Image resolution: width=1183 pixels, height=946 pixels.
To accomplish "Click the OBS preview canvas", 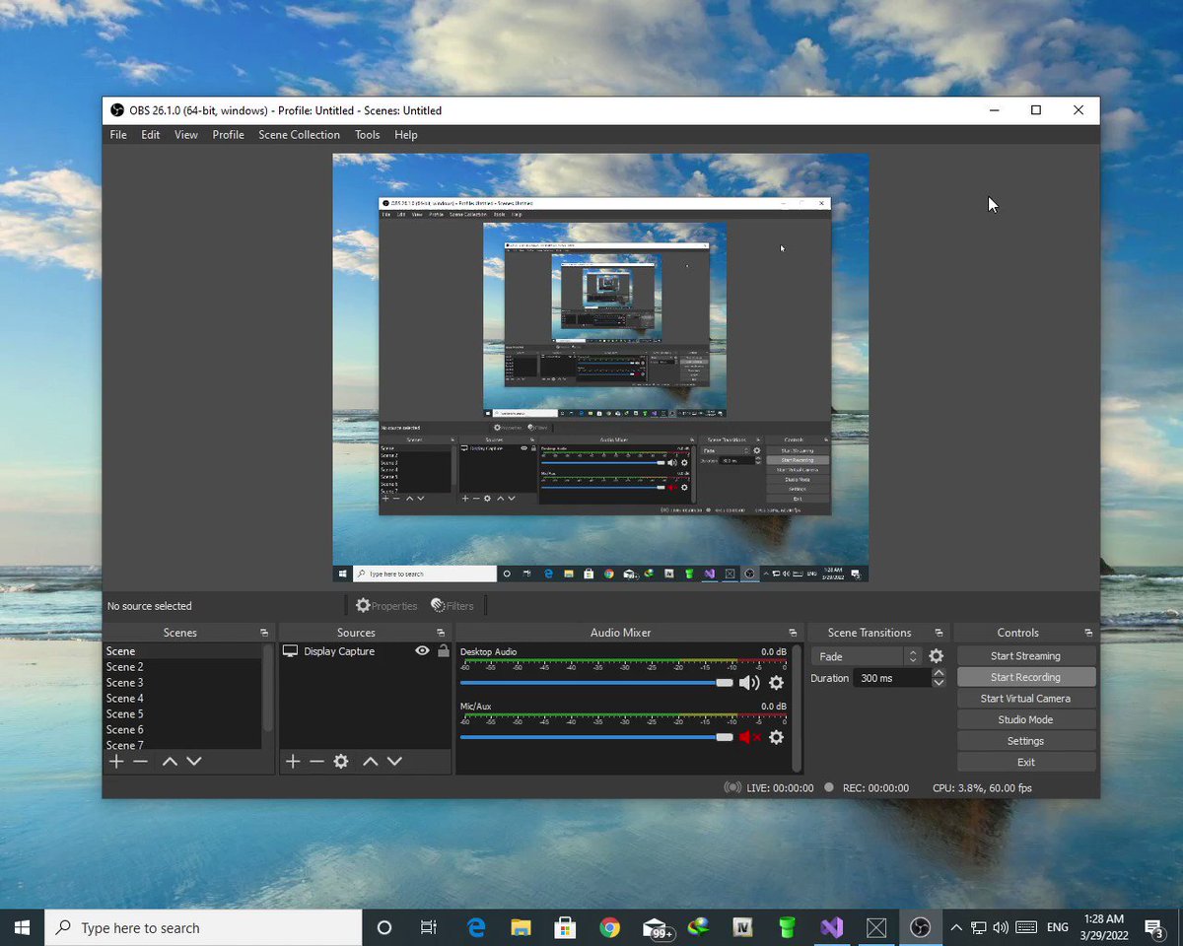I will (x=600, y=368).
